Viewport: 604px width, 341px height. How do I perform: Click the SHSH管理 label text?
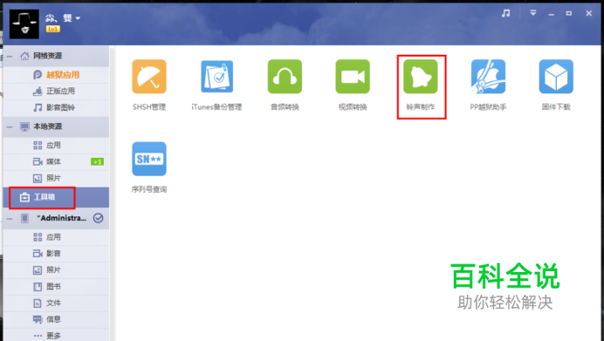(x=149, y=107)
